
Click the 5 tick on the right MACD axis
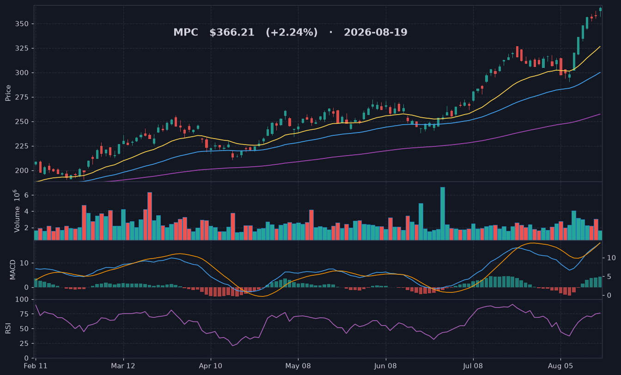click(608, 277)
